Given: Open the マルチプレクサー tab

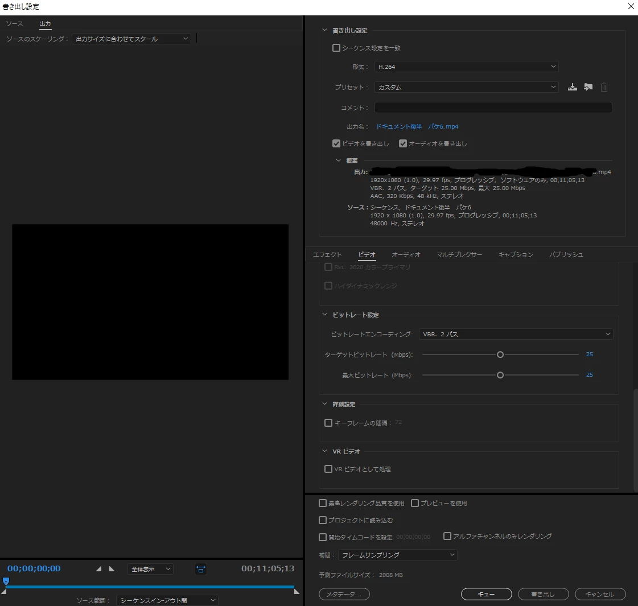Looking at the screenshot, I should click(x=459, y=254).
